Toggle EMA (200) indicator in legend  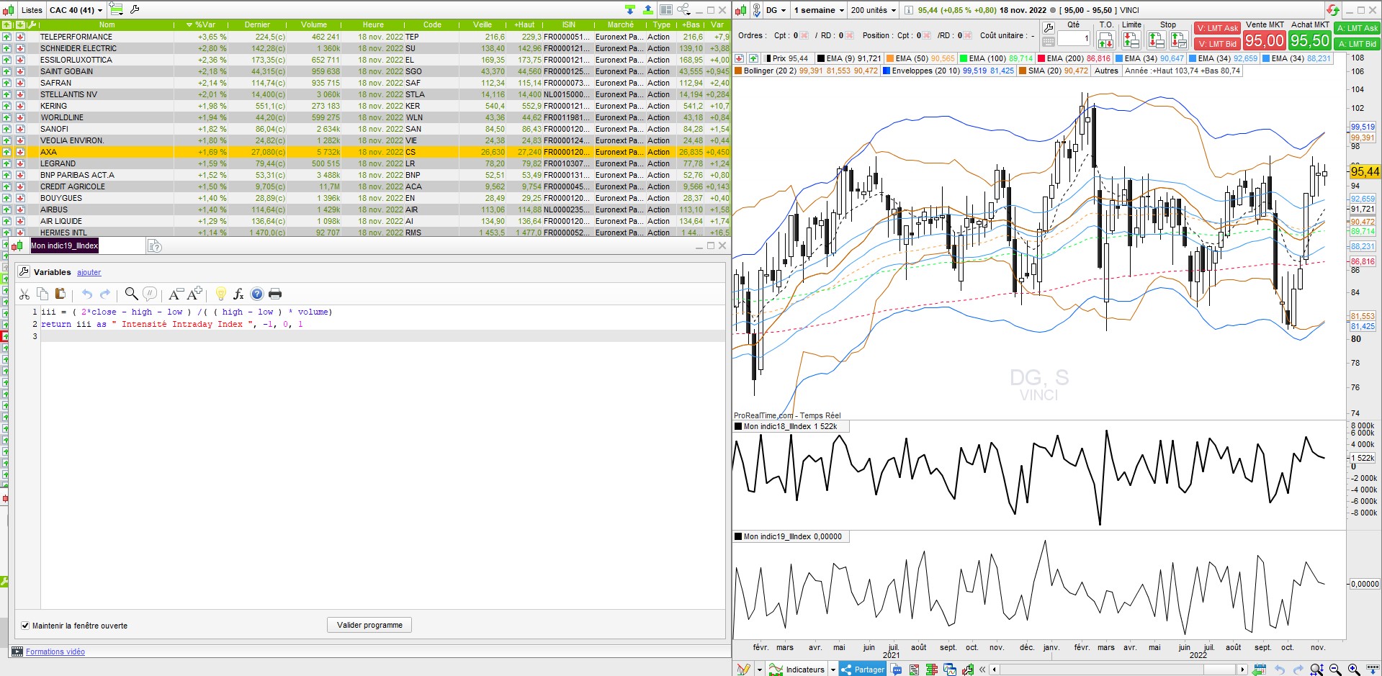pyautogui.click(x=1064, y=58)
